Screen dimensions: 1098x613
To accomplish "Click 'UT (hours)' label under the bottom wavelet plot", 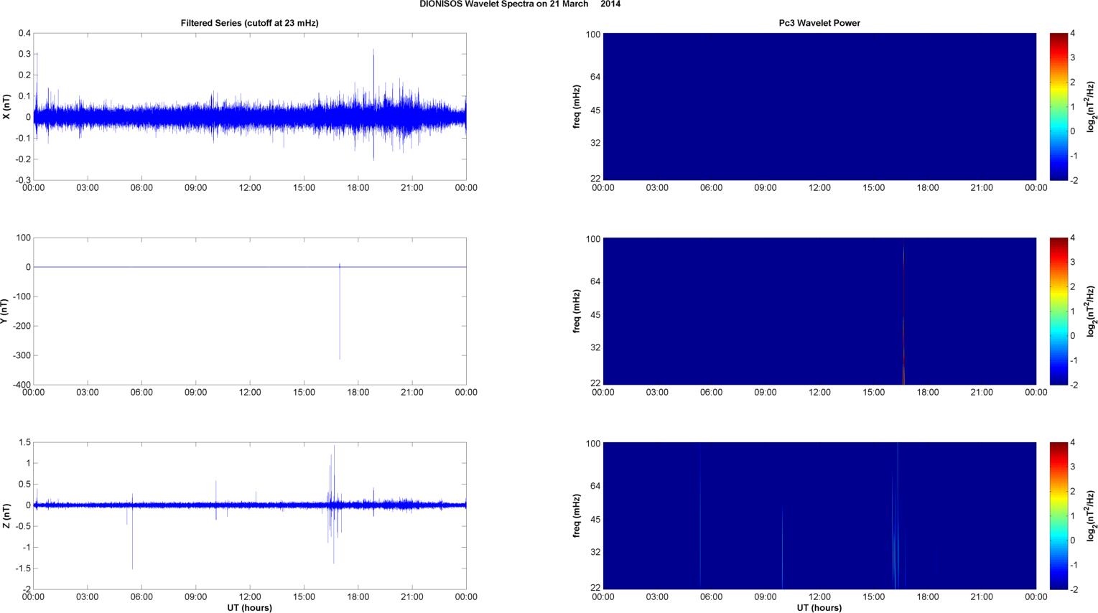I will point(819,608).
